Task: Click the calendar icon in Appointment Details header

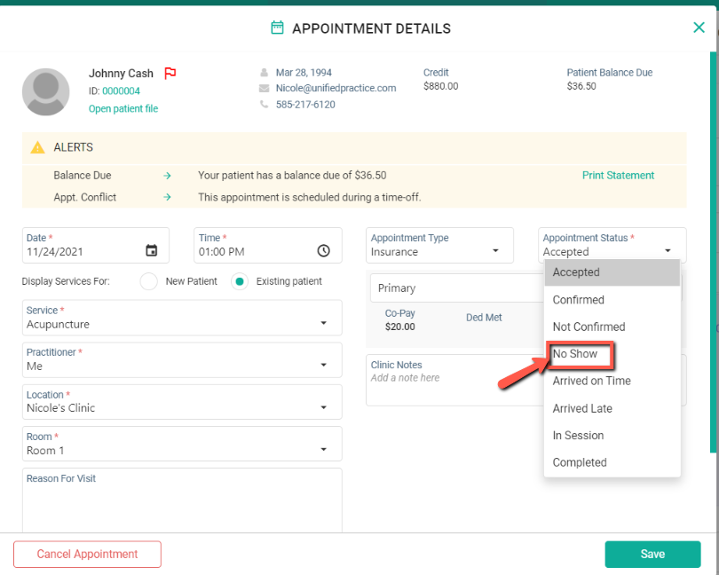Action: [x=278, y=28]
